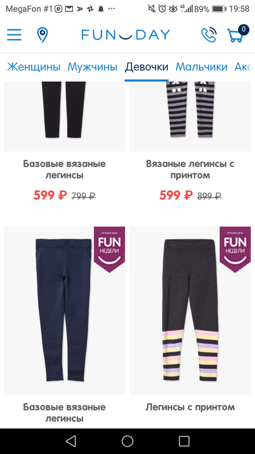The image size is (255, 454).
Task: Tap FUN недели badge on navy leggings
Action: tap(110, 249)
